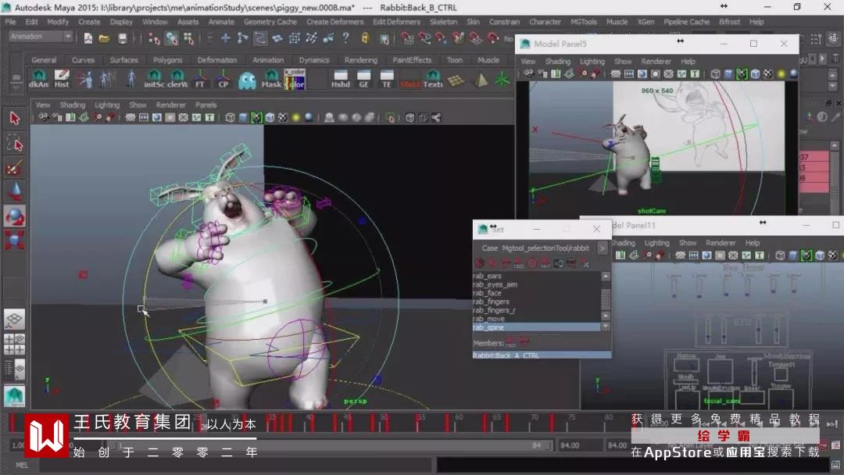The height and width of the screenshot is (475, 844).
Task: Click the blue ghost shelf icon
Action: point(247,79)
